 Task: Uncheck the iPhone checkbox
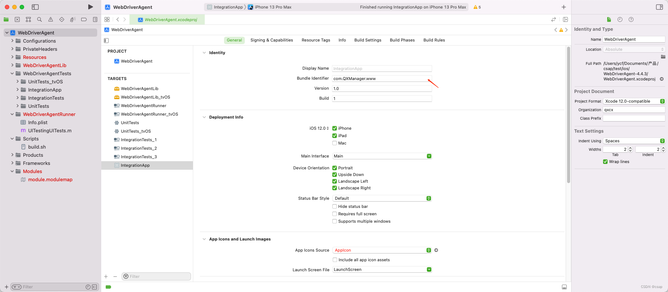335,128
